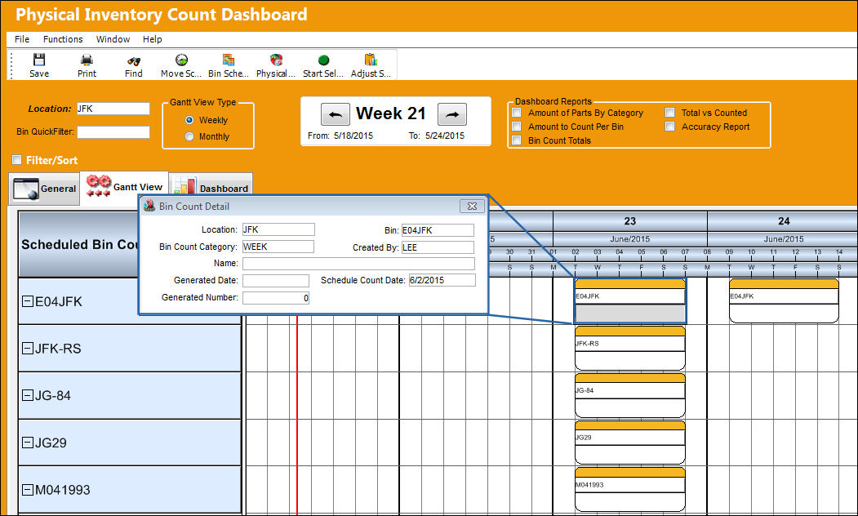Collapse the JG-84 bin row
The height and width of the screenshot is (516, 858).
click(28, 395)
